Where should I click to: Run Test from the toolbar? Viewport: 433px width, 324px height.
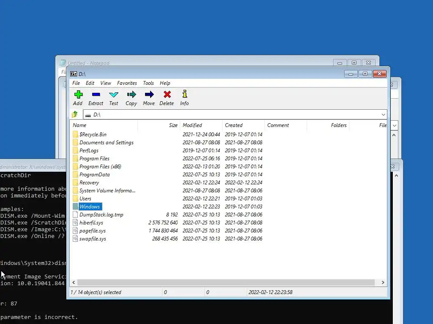[113, 94]
